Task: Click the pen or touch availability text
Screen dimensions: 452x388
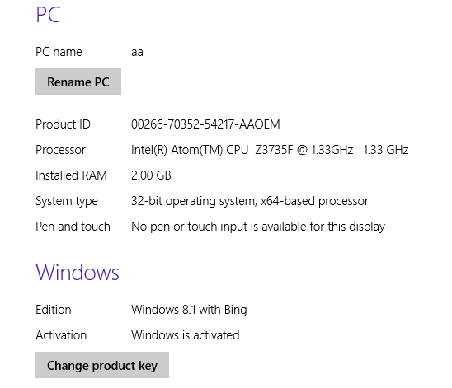Action: [258, 227]
